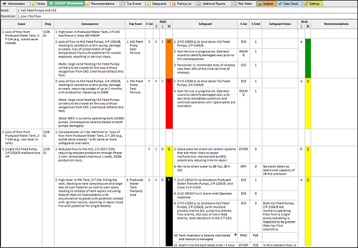Image resolution: width=358 pixels, height=248 pixels.
Task: Click the Safeguard Notes column header
Action: [279, 24]
